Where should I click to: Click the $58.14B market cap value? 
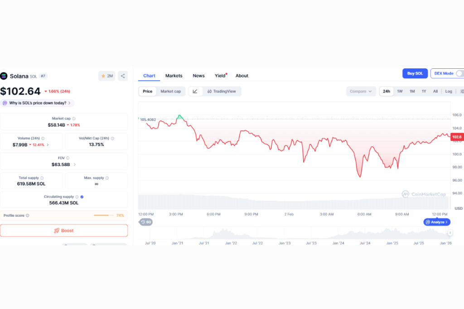pos(56,125)
